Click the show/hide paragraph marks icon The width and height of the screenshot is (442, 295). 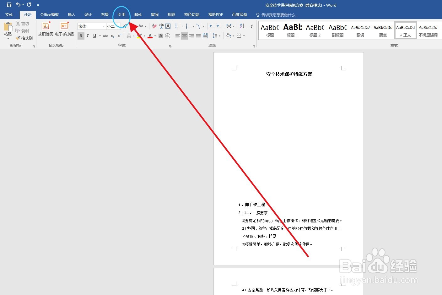[251, 26]
